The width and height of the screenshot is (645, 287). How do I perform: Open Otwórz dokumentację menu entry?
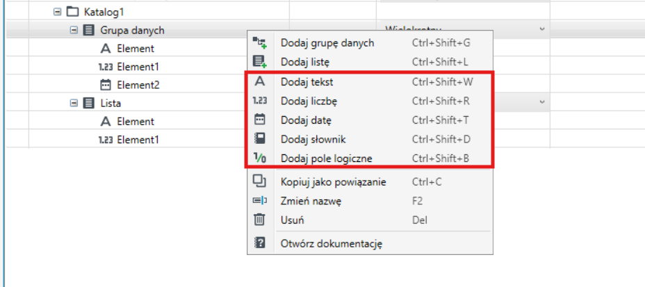coord(370,243)
